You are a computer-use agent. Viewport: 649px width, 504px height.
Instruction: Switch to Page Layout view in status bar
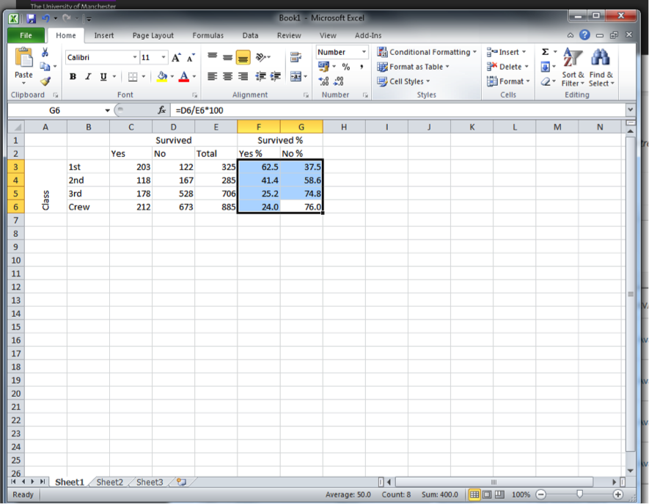[x=487, y=494]
